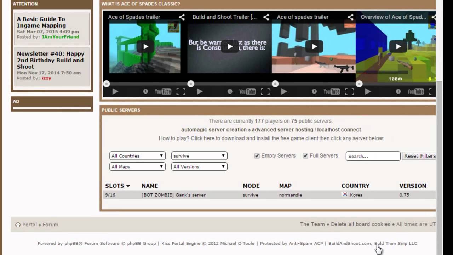Screen dimensions: 453x255
Task: Click Forum link in footer
Action: tap(51, 225)
